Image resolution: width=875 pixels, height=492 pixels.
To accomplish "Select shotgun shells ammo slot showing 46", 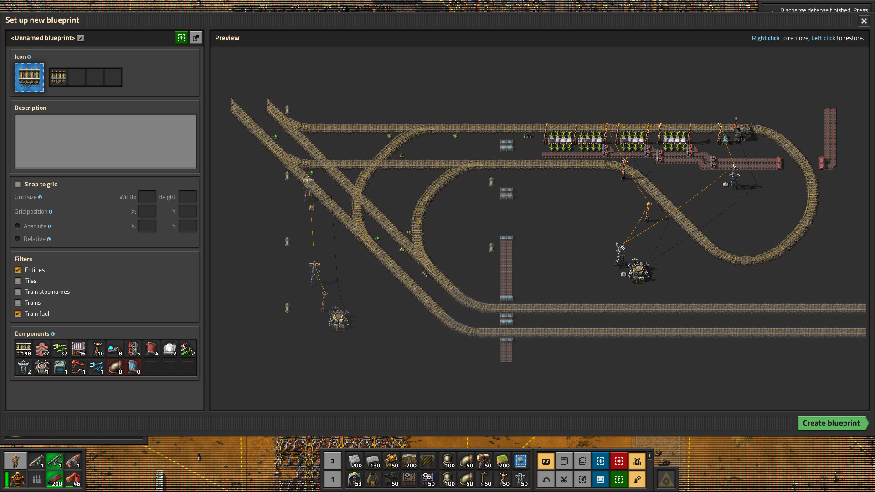I will (x=73, y=480).
